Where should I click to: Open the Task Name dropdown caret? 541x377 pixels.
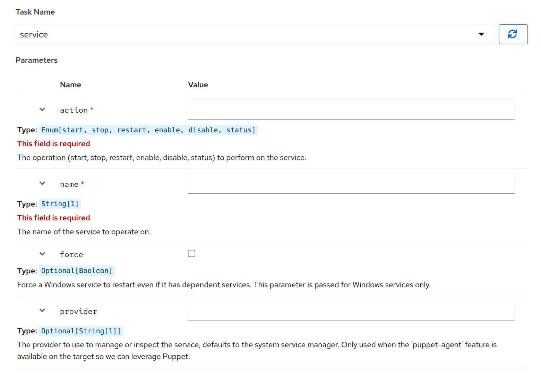point(481,34)
